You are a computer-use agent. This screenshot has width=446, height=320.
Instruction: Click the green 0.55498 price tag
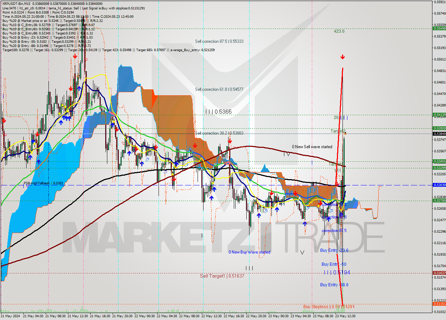point(439,28)
